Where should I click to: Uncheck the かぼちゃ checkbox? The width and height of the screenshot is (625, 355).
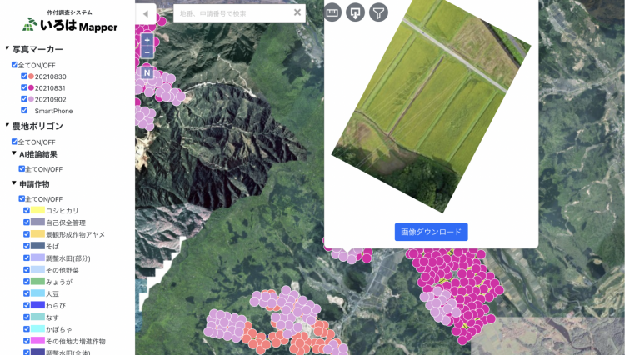click(27, 328)
